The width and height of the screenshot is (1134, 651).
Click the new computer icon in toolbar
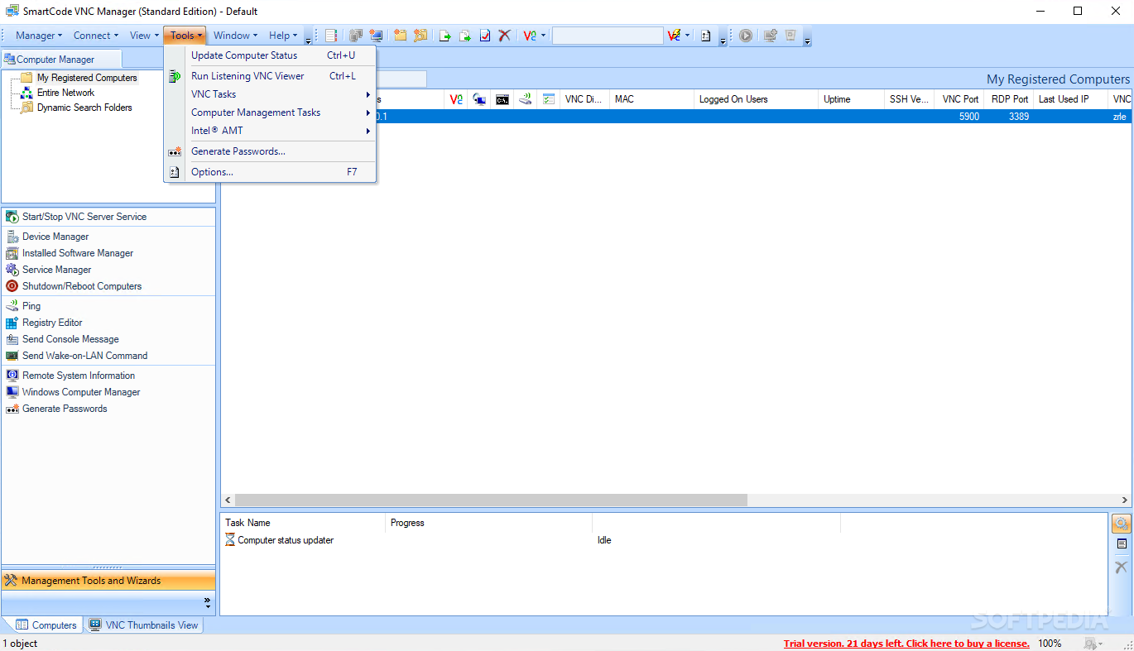pos(377,36)
